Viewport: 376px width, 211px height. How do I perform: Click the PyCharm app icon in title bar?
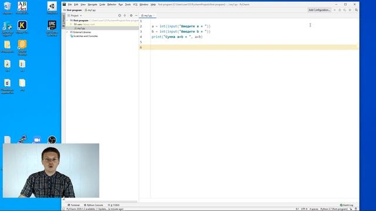[x=64, y=4]
